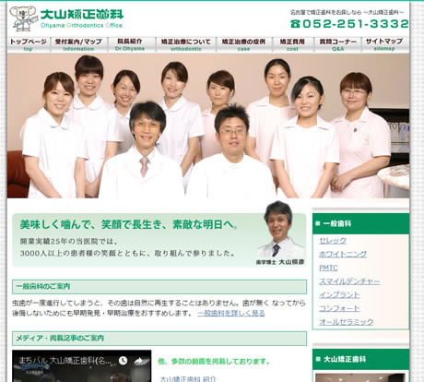The height and width of the screenshot is (382, 424).
Task: Open the スマイルデンチャー link
Action: 349,281
